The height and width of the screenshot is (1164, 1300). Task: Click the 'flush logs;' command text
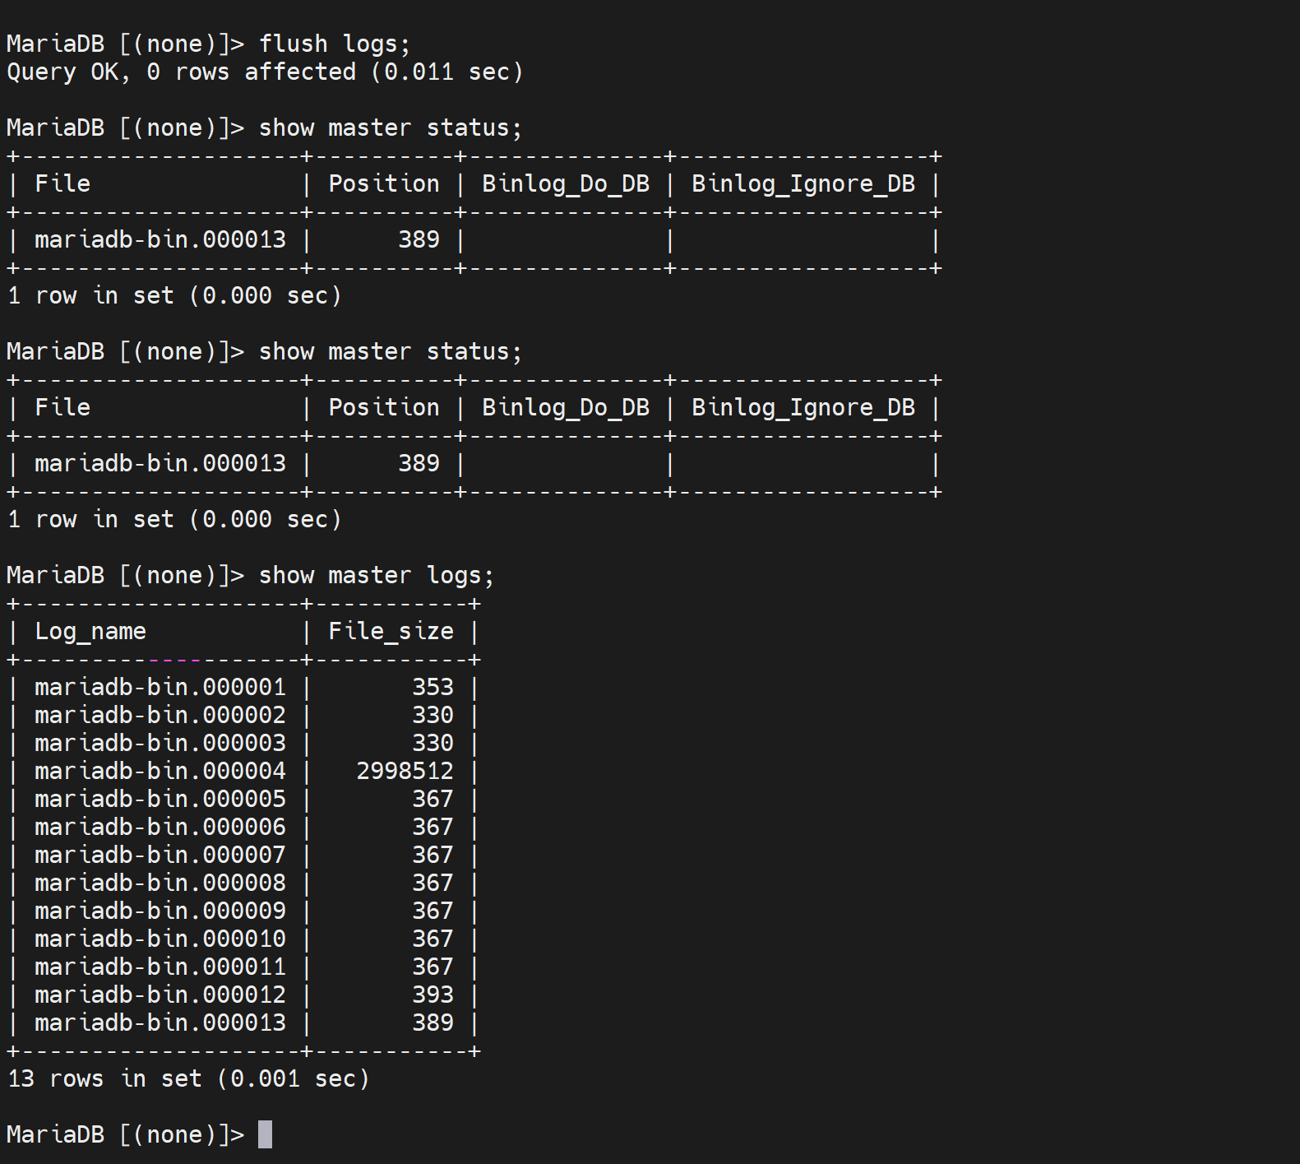tap(334, 44)
